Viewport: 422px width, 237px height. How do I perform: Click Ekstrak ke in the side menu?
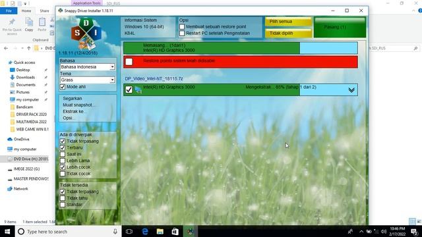tap(74, 111)
